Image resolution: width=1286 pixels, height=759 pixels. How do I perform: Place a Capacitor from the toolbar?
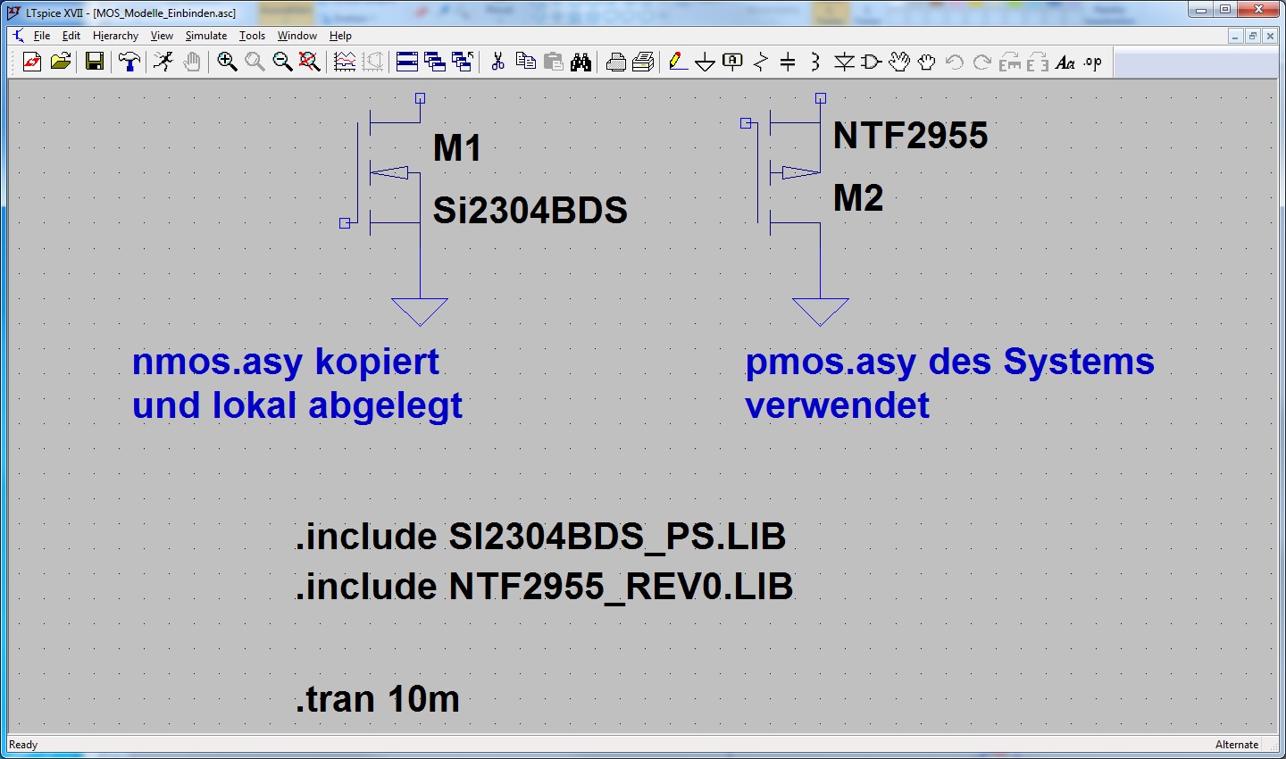pos(788,62)
